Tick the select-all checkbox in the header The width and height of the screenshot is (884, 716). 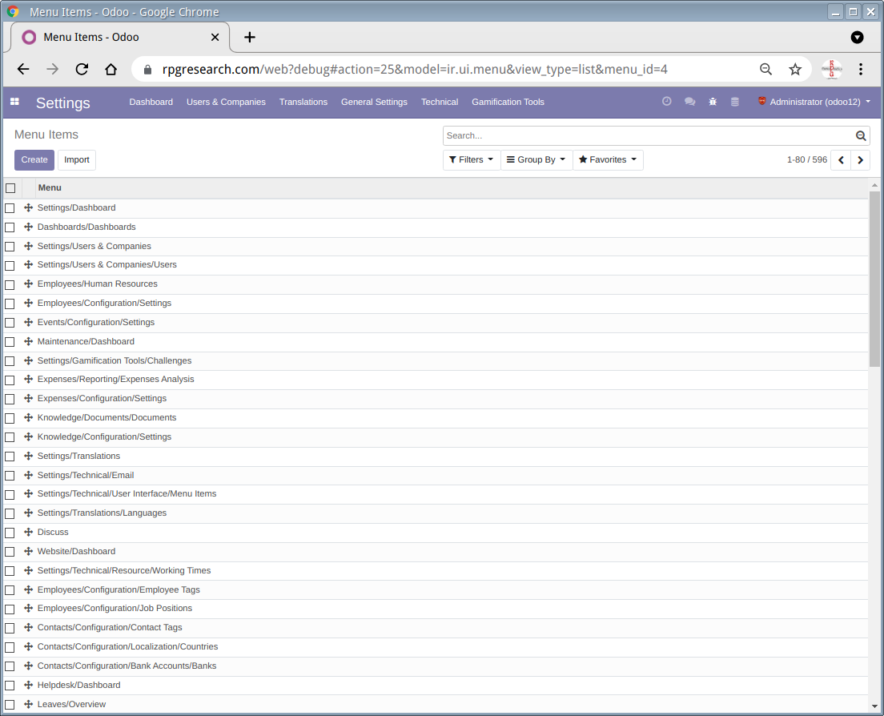coord(10,188)
